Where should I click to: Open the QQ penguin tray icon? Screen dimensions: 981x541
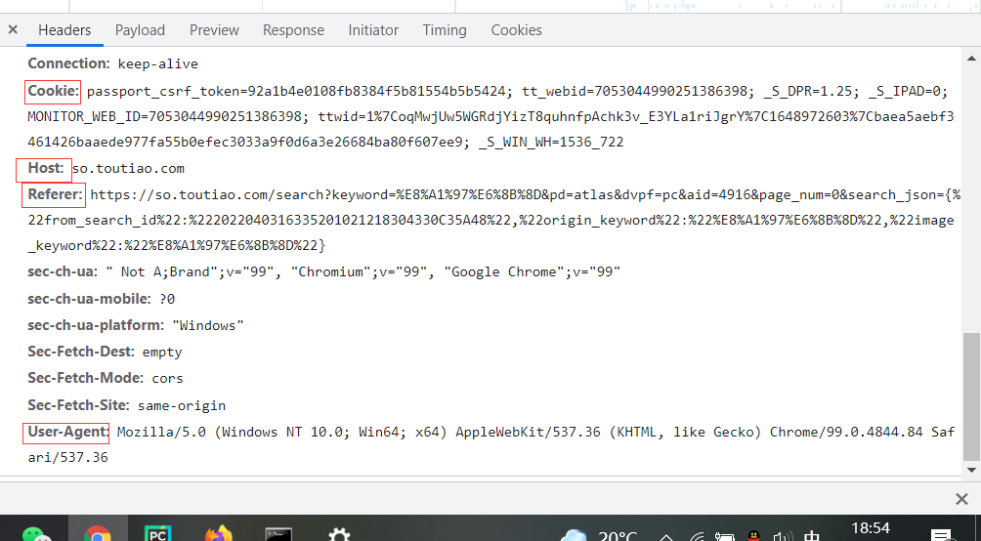click(x=754, y=536)
